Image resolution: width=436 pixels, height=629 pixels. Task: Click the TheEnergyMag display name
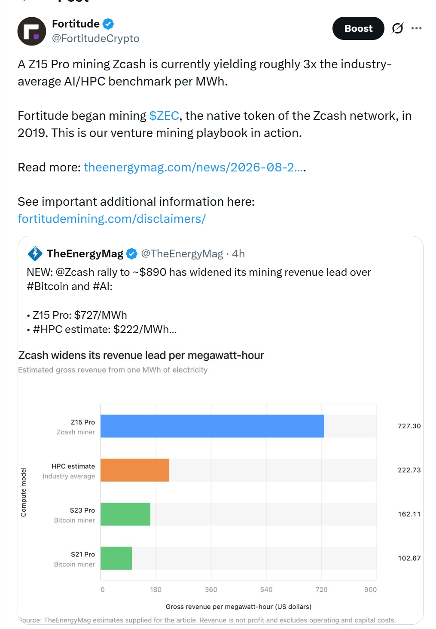coord(85,253)
